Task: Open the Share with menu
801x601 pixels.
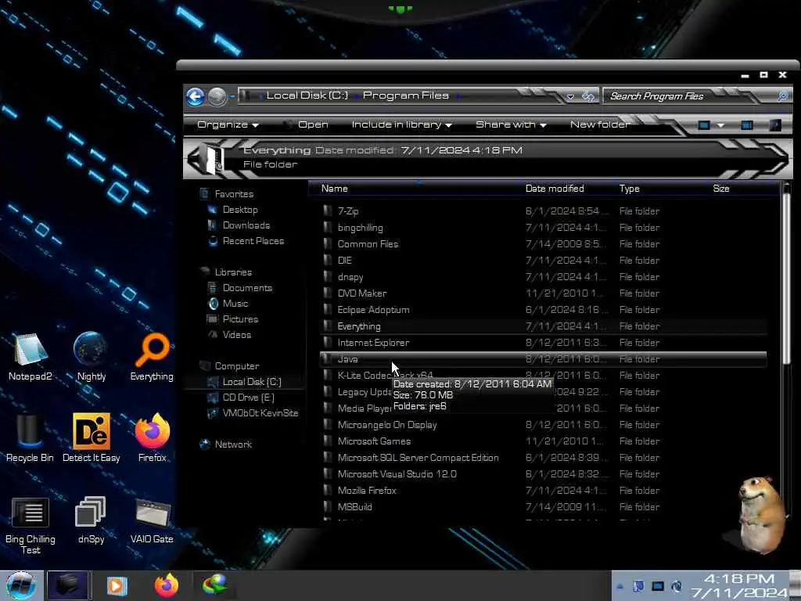Action: point(511,124)
